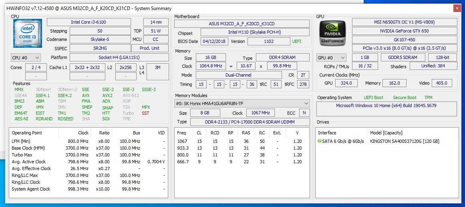
Task: Click the Intel Core i3 logo
Action: (x=28, y=33)
